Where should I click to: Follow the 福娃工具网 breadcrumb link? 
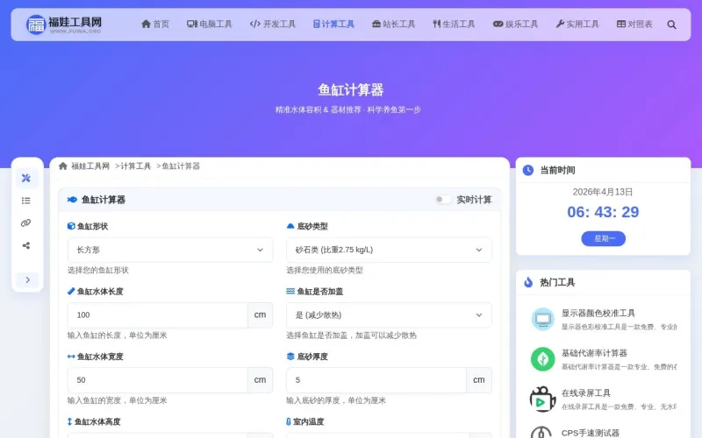click(x=90, y=166)
